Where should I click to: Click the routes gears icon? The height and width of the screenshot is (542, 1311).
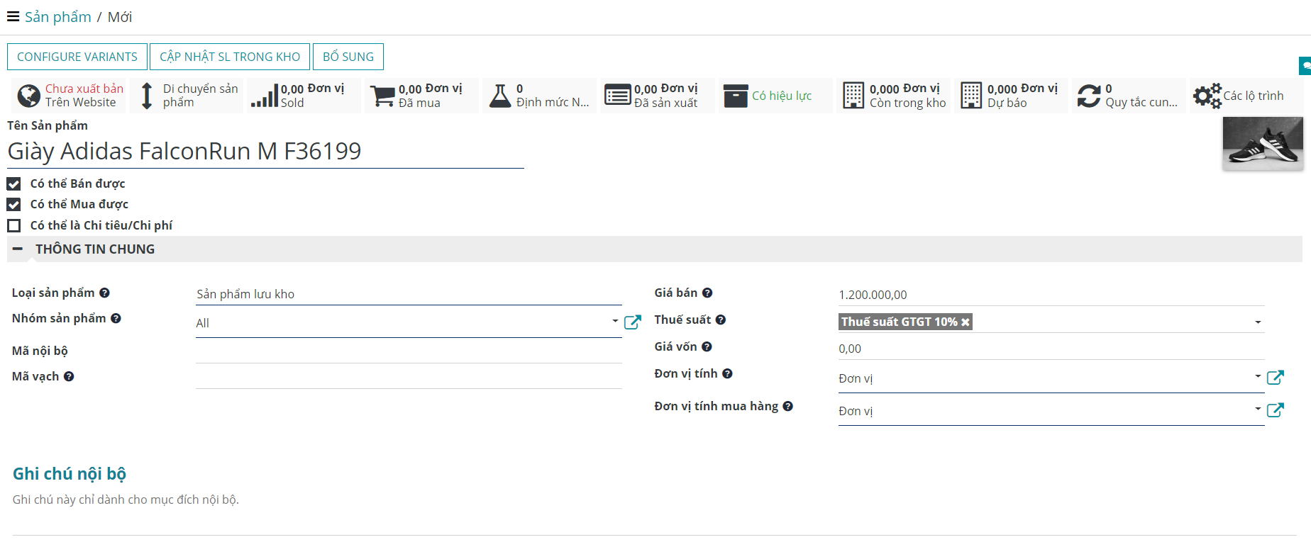tap(1207, 96)
